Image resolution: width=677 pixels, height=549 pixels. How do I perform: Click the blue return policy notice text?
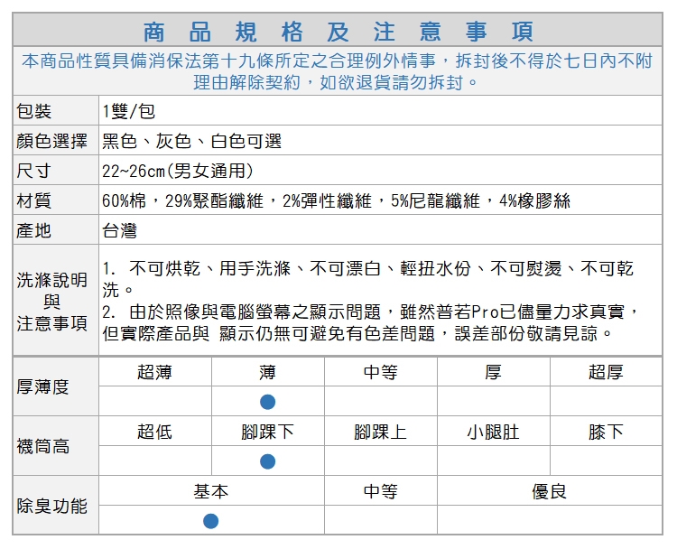(x=338, y=72)
